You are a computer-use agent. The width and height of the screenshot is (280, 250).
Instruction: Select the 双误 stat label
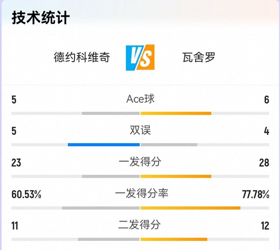[140, 130]
